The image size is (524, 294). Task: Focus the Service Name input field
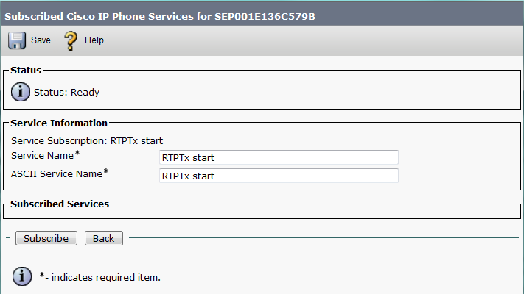279,157
